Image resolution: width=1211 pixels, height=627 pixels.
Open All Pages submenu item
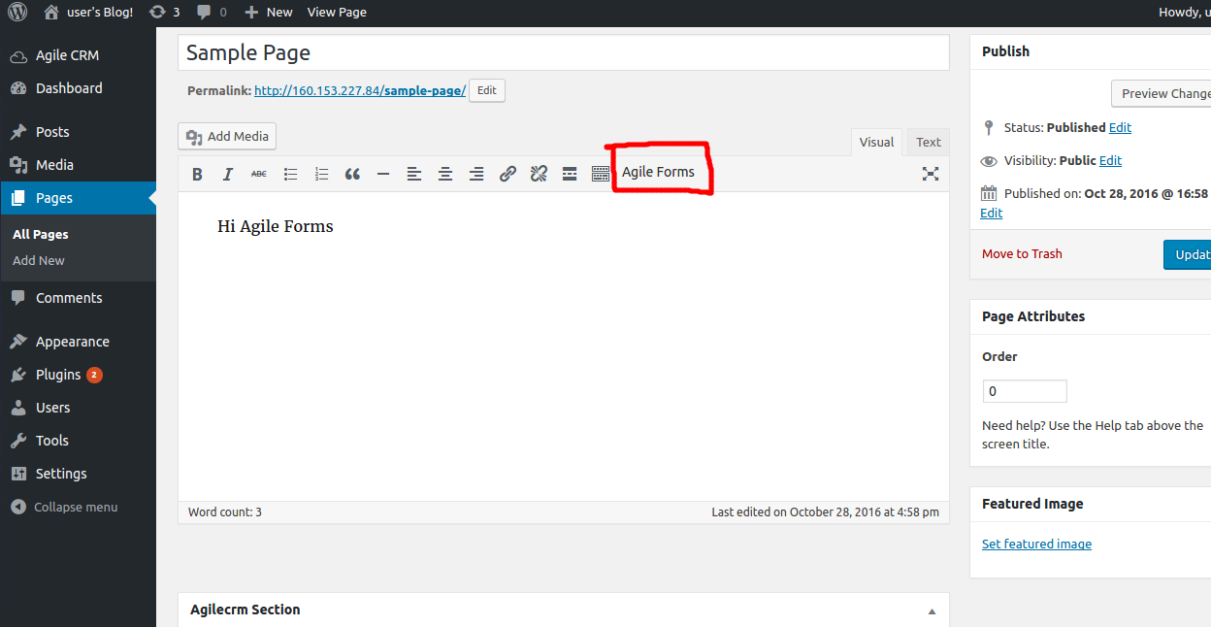click(41, 234)
